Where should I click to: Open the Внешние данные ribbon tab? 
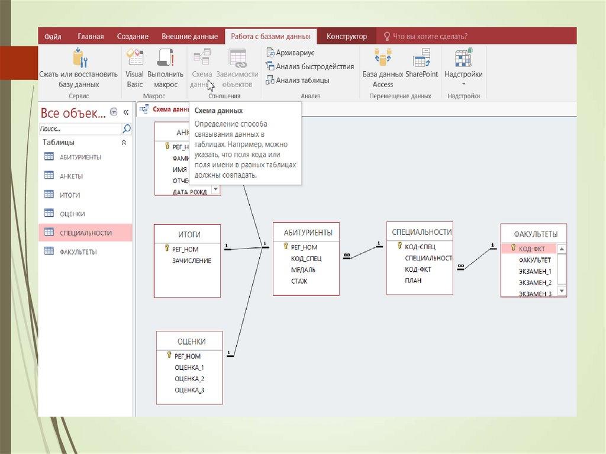(189, 36)
